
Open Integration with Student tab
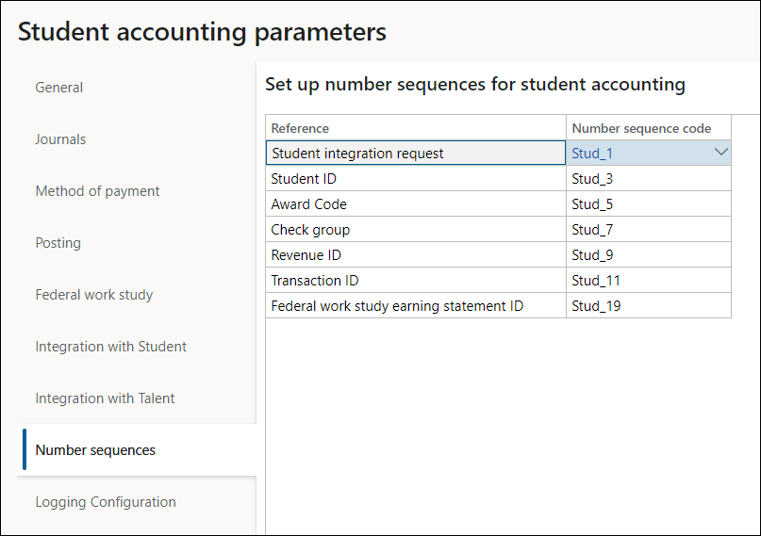point(110,347)
